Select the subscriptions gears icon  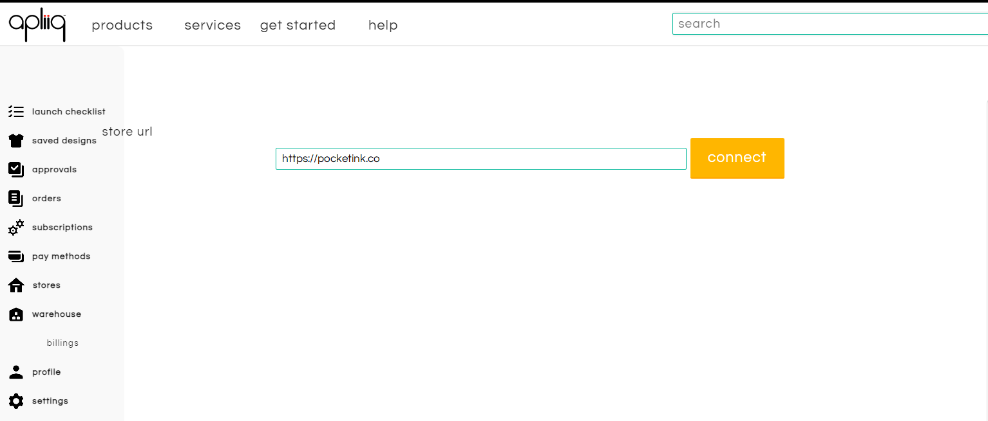point(15,227)
